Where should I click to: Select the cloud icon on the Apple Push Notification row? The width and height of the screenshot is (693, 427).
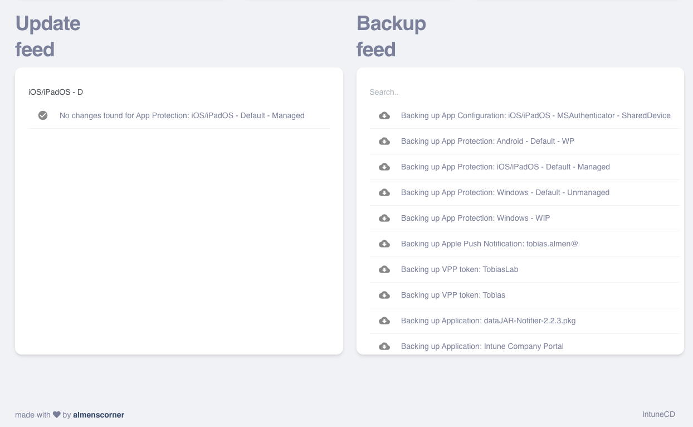click(384, 244)
